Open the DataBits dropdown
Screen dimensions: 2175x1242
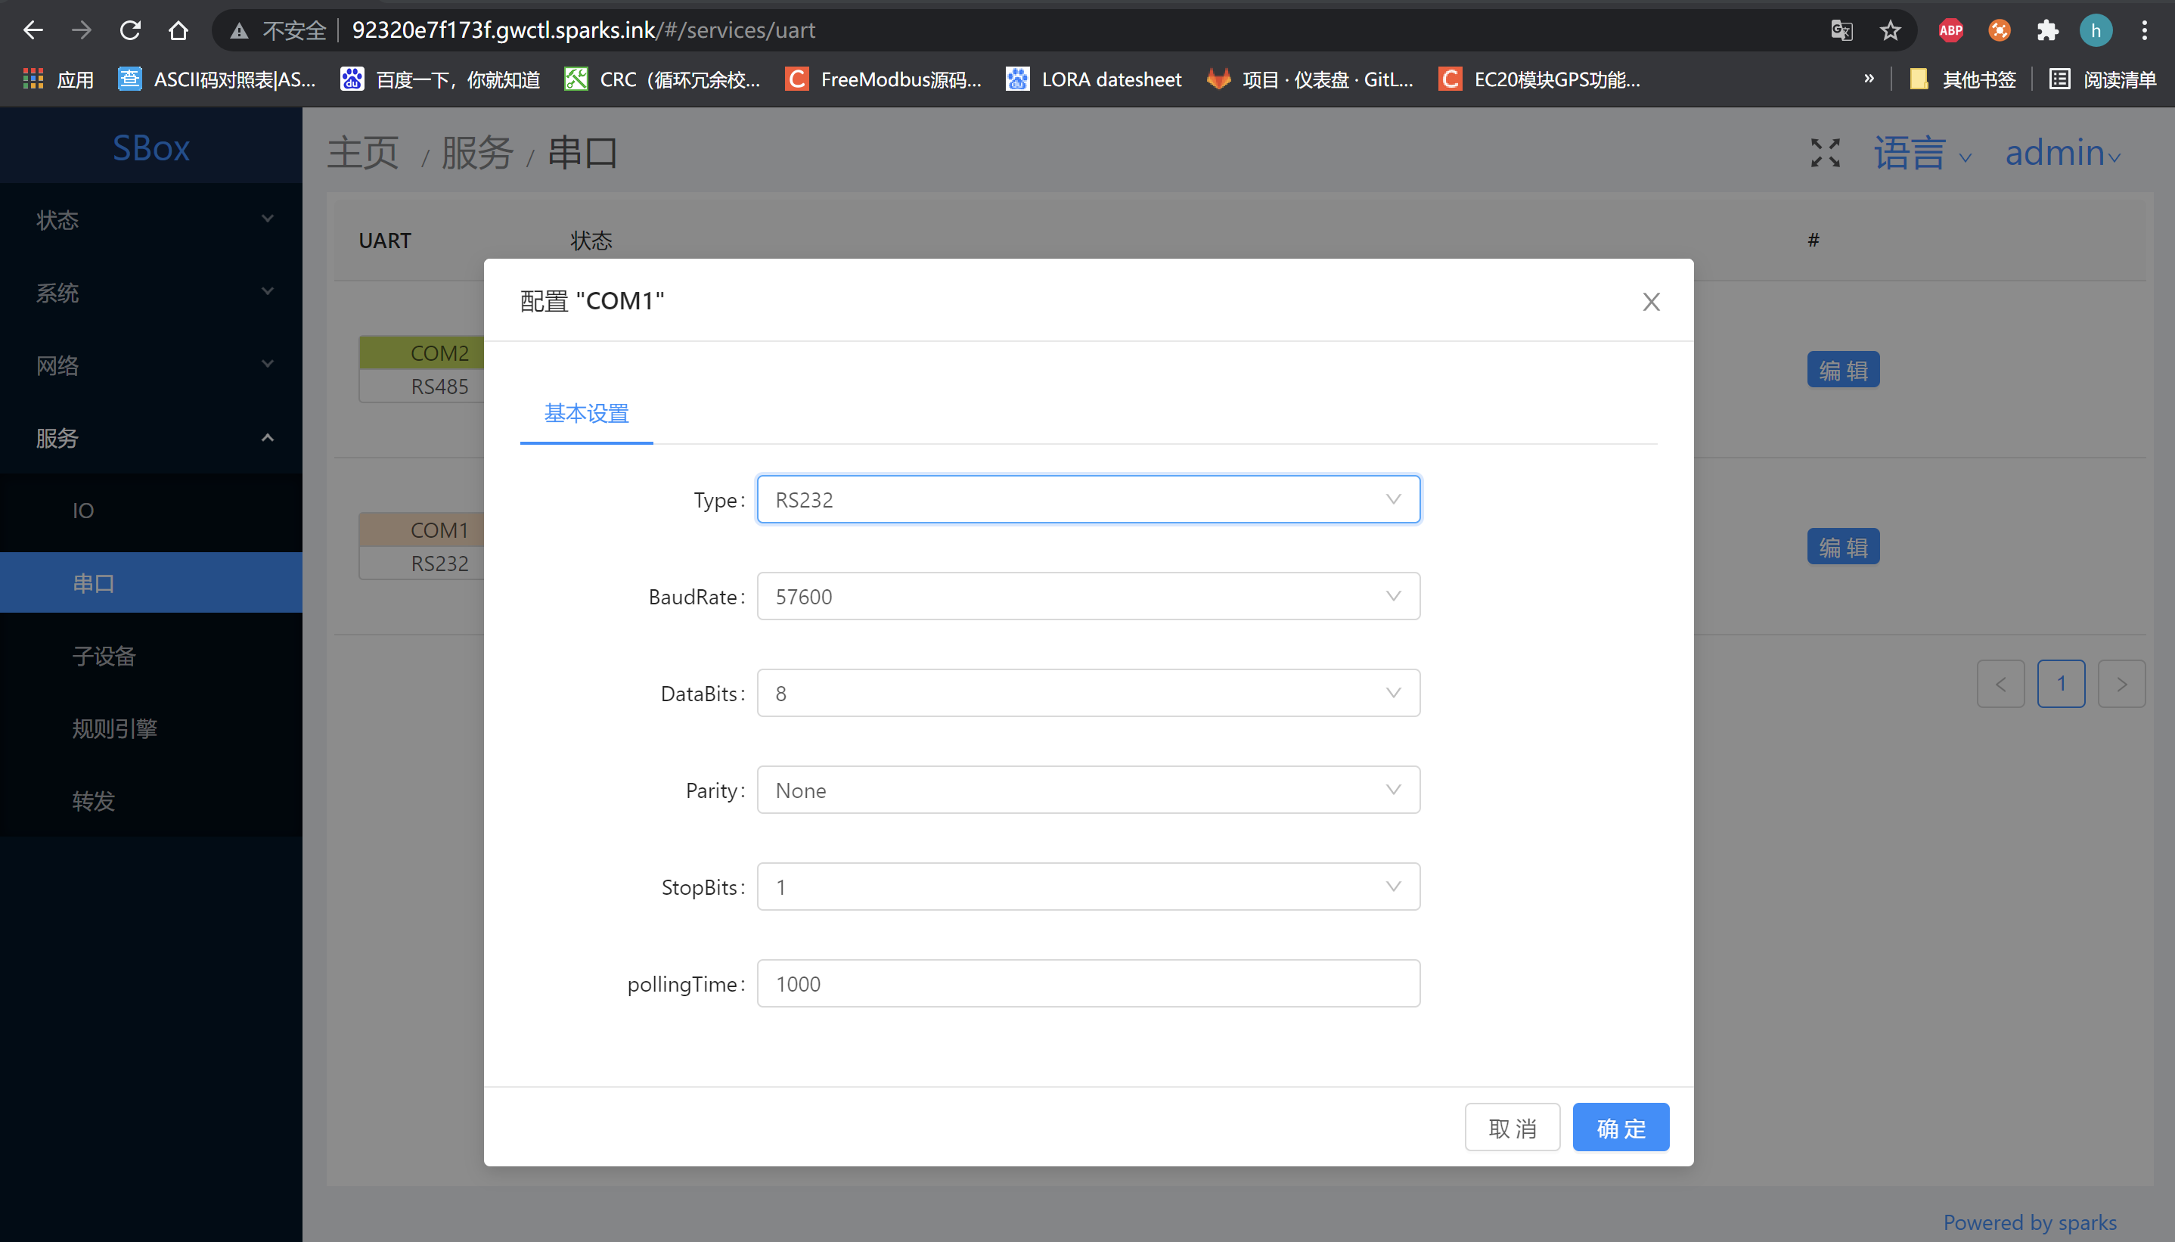tap(1088, 694)
